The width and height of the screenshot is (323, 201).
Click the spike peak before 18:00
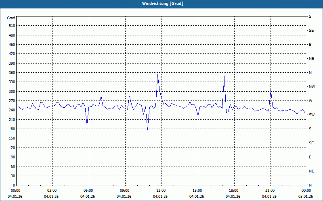pos(224,76)
